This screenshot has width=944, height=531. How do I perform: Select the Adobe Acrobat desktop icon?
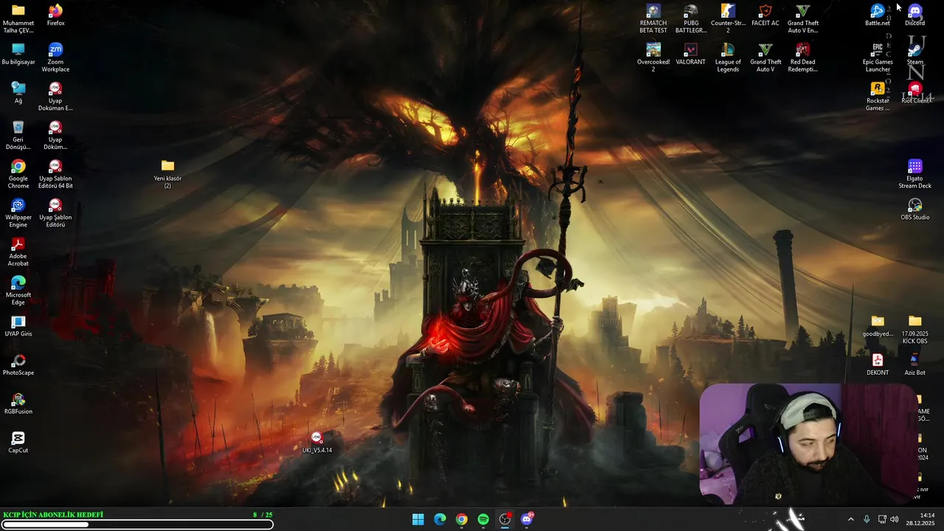pyautogui.click(x=18, y=252)
